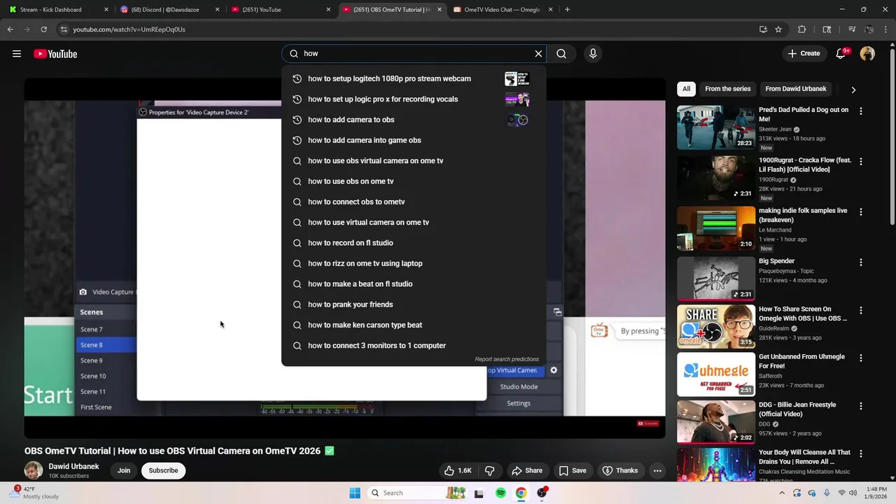
Task: Choose 'how to connect 3 monitors to 1 computer' suggestion
Action: tap(413, 346)
